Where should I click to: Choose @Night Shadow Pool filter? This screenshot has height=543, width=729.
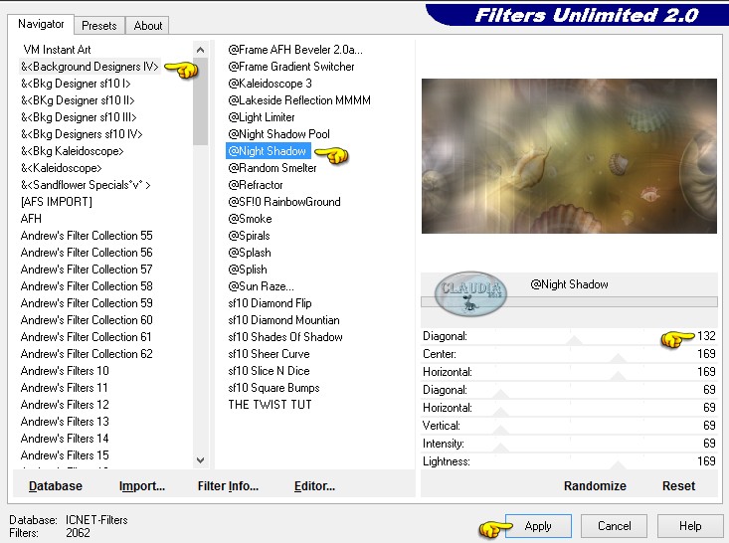278,134
